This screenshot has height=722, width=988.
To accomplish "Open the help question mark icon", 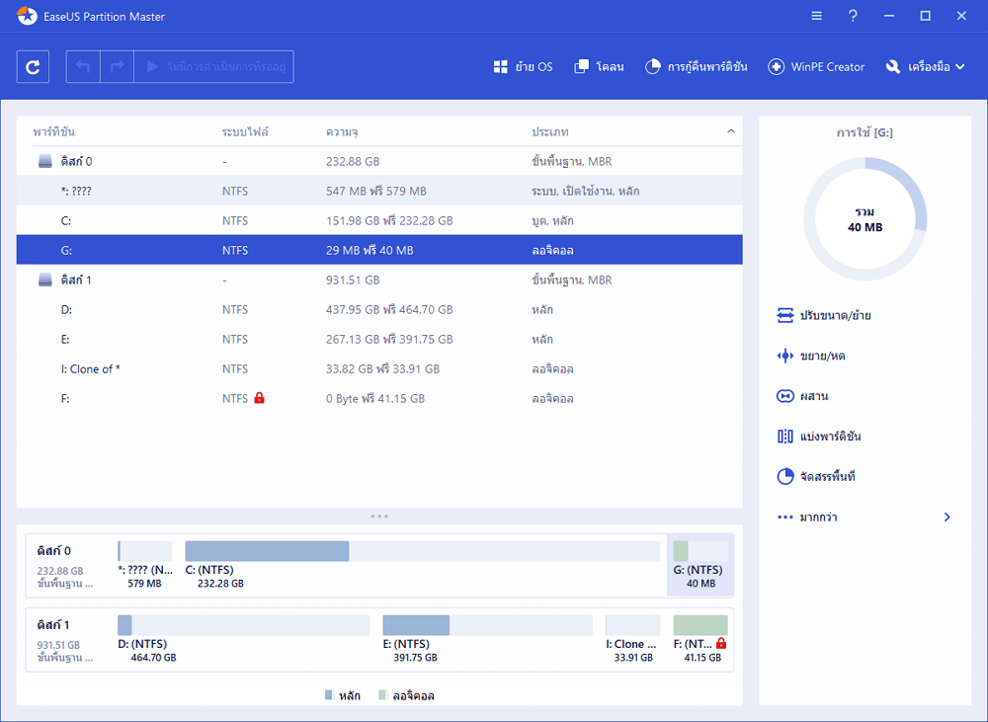I will coord(853,16).
